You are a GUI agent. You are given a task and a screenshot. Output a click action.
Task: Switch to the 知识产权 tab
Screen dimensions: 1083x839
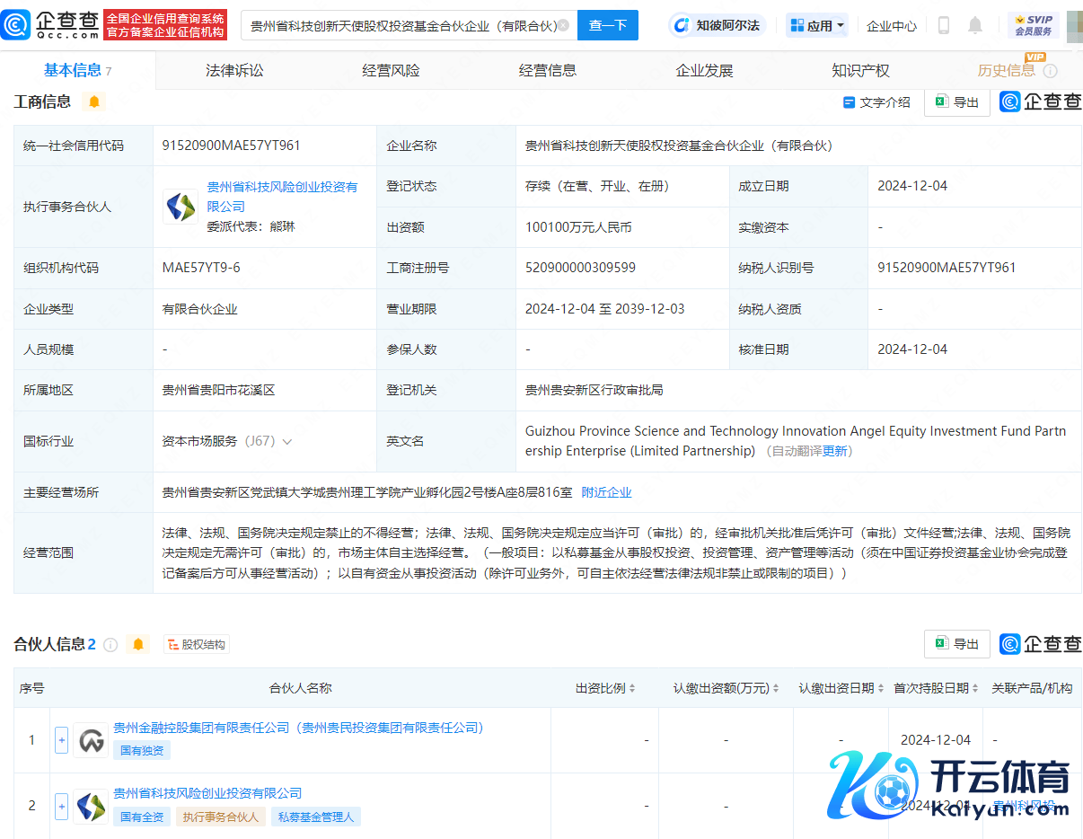860,70
